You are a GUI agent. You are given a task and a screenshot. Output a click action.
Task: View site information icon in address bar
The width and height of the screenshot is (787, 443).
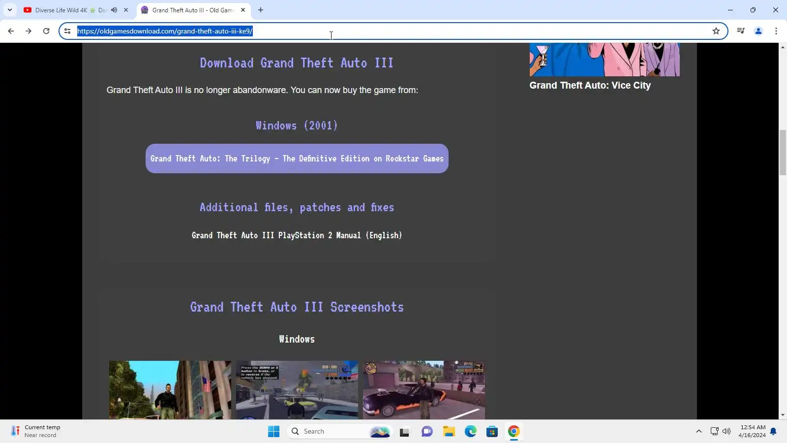pos(67,31)
